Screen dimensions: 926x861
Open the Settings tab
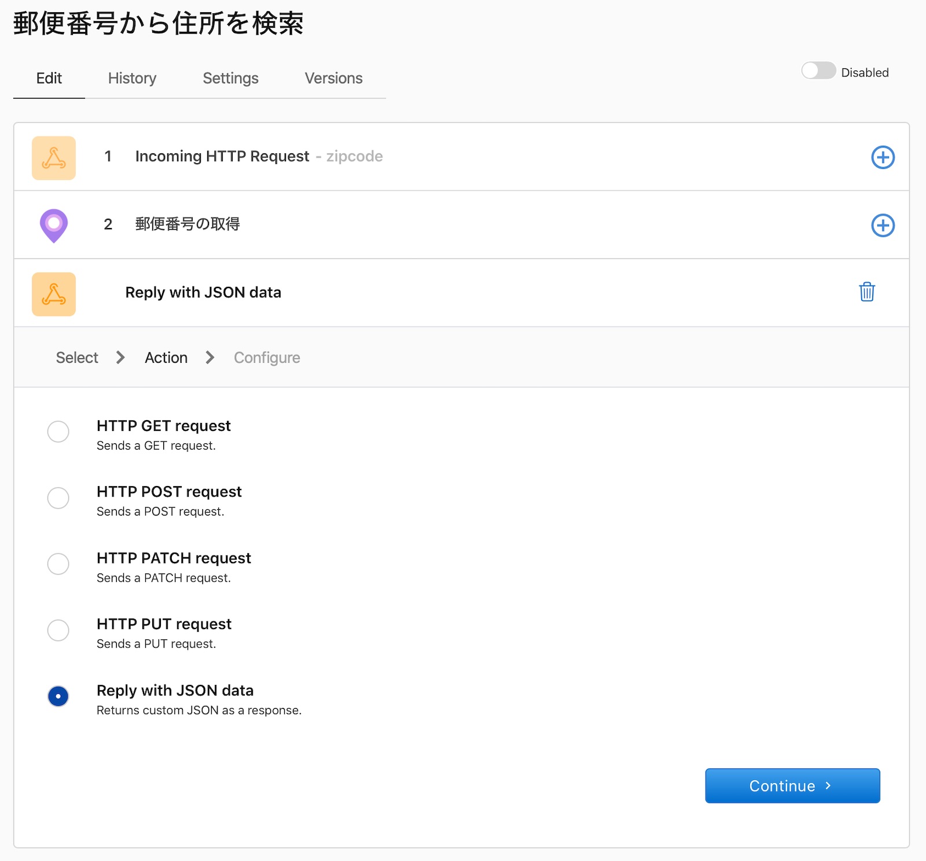(230, 78)
